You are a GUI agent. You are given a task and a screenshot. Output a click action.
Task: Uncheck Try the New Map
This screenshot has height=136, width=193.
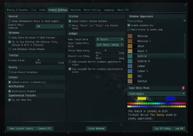pyautogui.click(x=9, y=100)
